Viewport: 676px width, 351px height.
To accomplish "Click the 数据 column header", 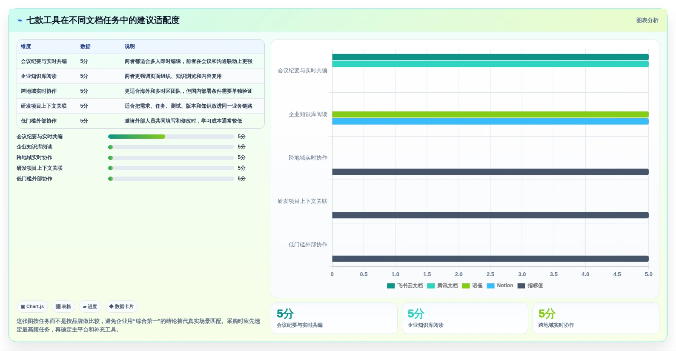I will pos(86,46).
